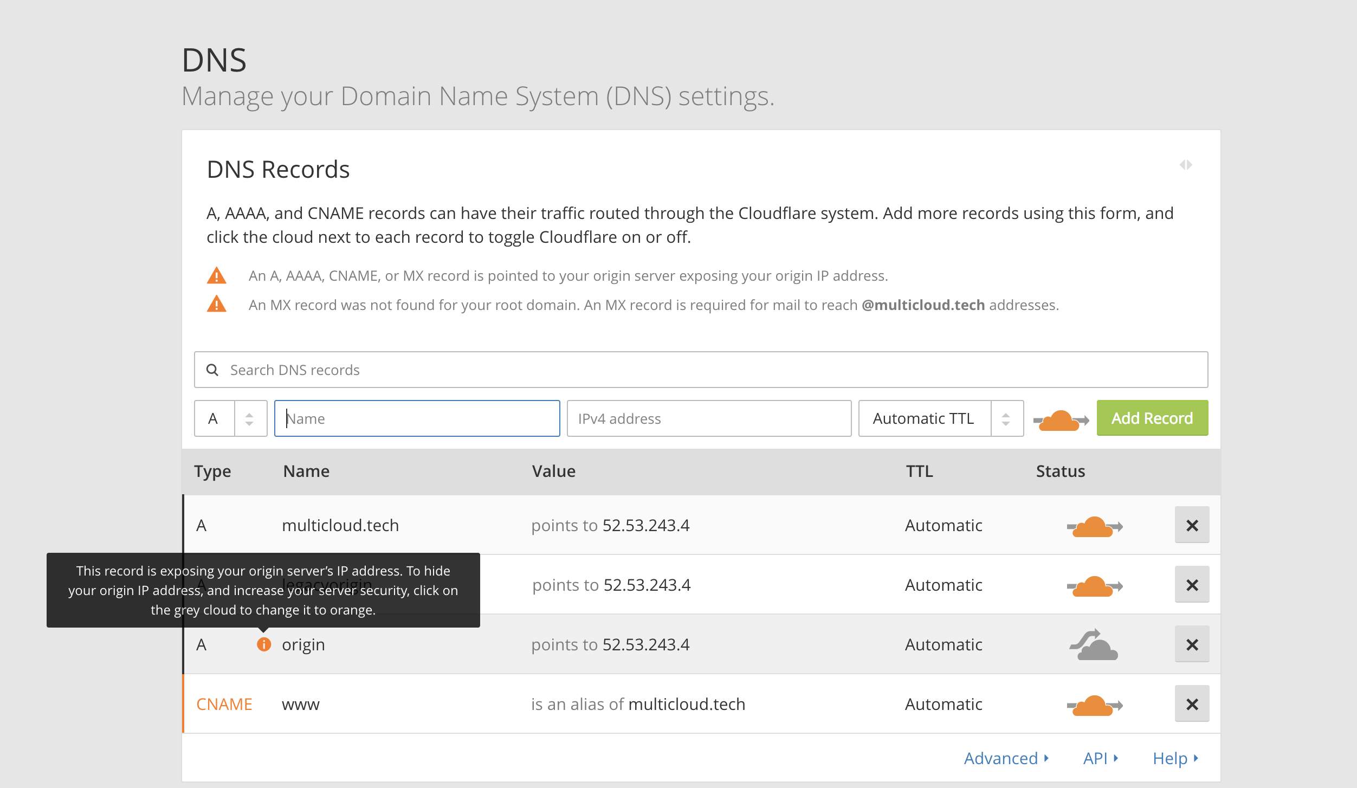The width and height of the screenshot is (1357, 788).
Task: Edit value 52.53.243.4 of origin record
Action: (646, 644)
